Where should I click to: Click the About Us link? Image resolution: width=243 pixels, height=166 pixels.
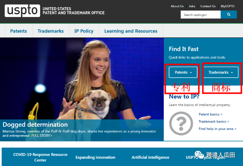pos(177,6)
